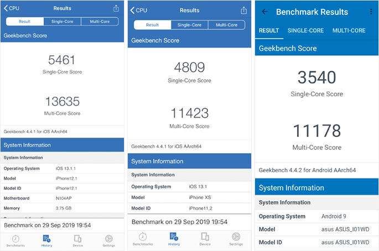Select Multi-Core segment in middle phone

click(x=226, y=25)
